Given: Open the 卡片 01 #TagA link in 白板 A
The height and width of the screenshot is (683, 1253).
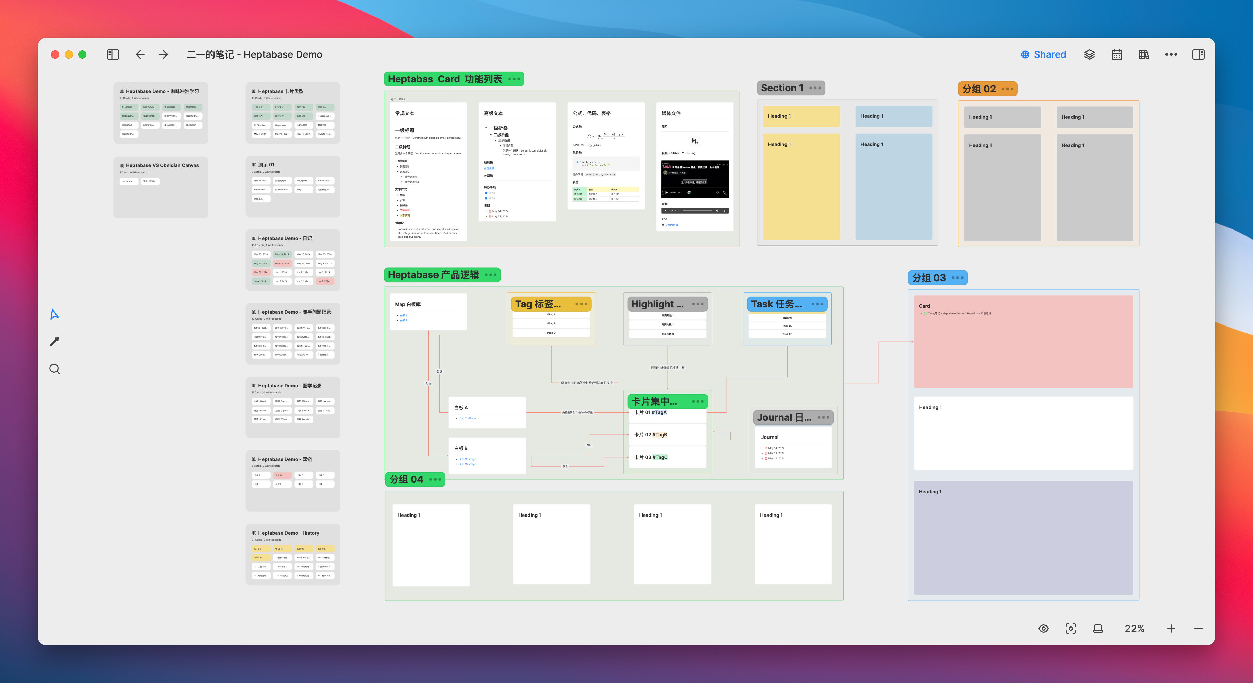Looking at the screenshot, I should click(467, 418).
